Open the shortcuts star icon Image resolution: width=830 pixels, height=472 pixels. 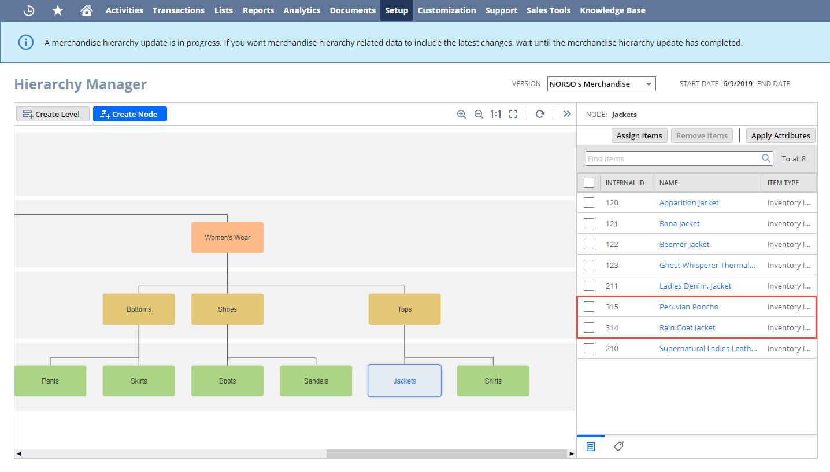pos(58,10)
